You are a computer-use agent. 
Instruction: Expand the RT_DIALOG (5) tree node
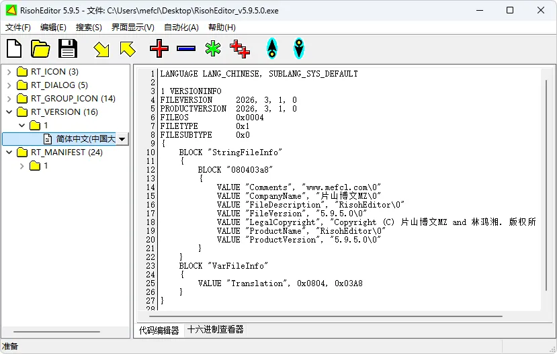9,85
